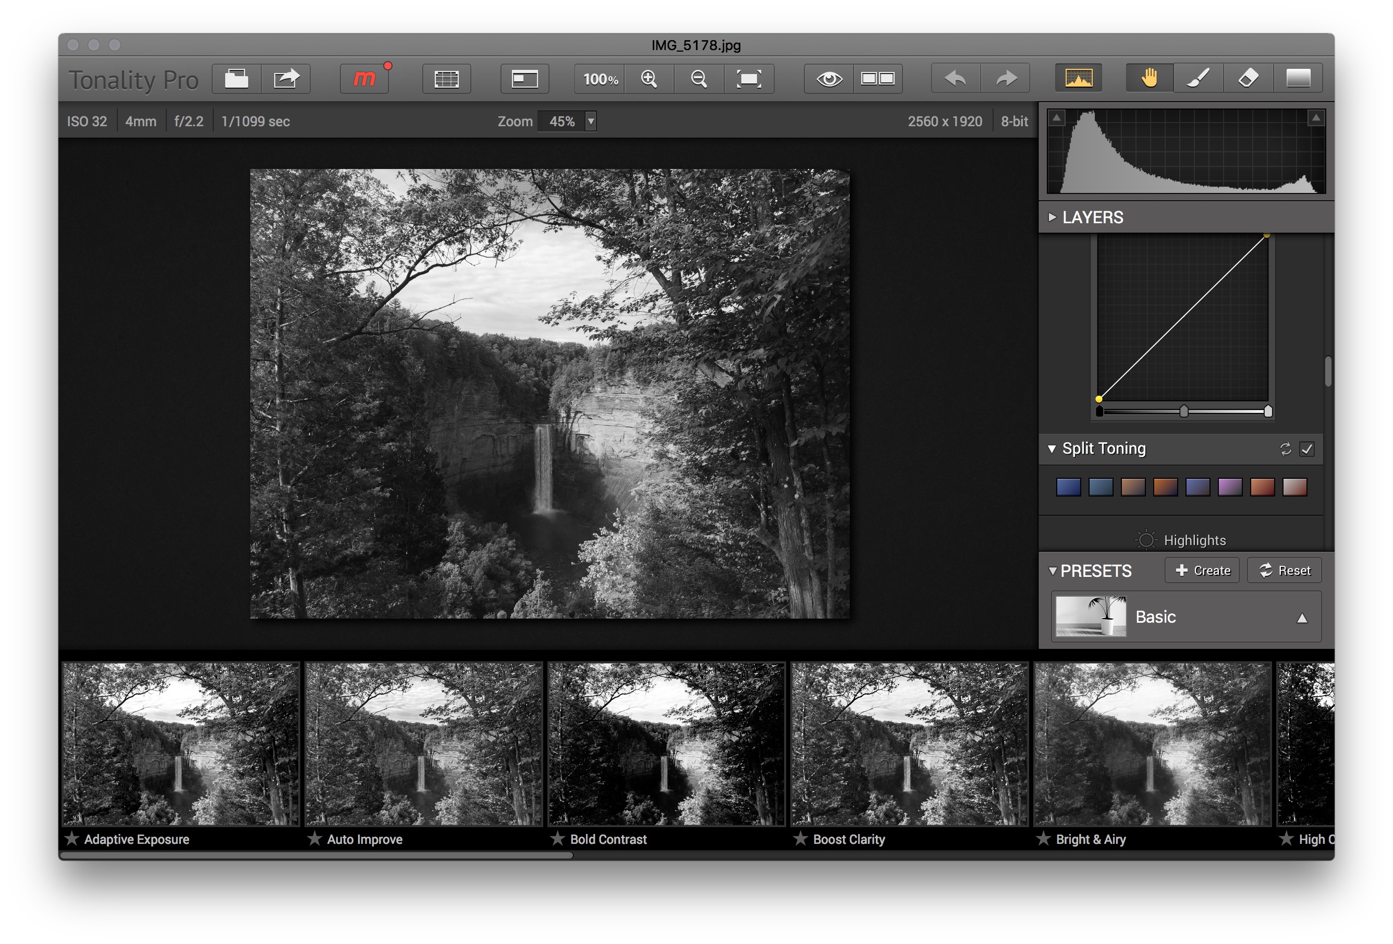Expand the LAYERS panel

pos(1052,217)
